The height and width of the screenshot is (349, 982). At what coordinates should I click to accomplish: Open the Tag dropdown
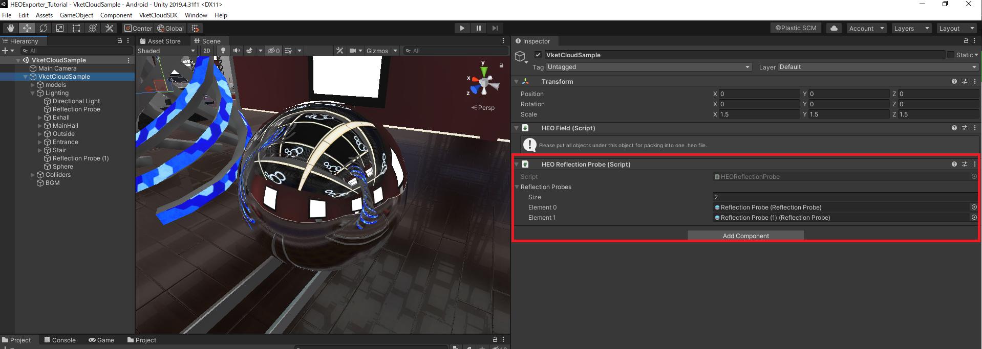click(x=648, y=67)
